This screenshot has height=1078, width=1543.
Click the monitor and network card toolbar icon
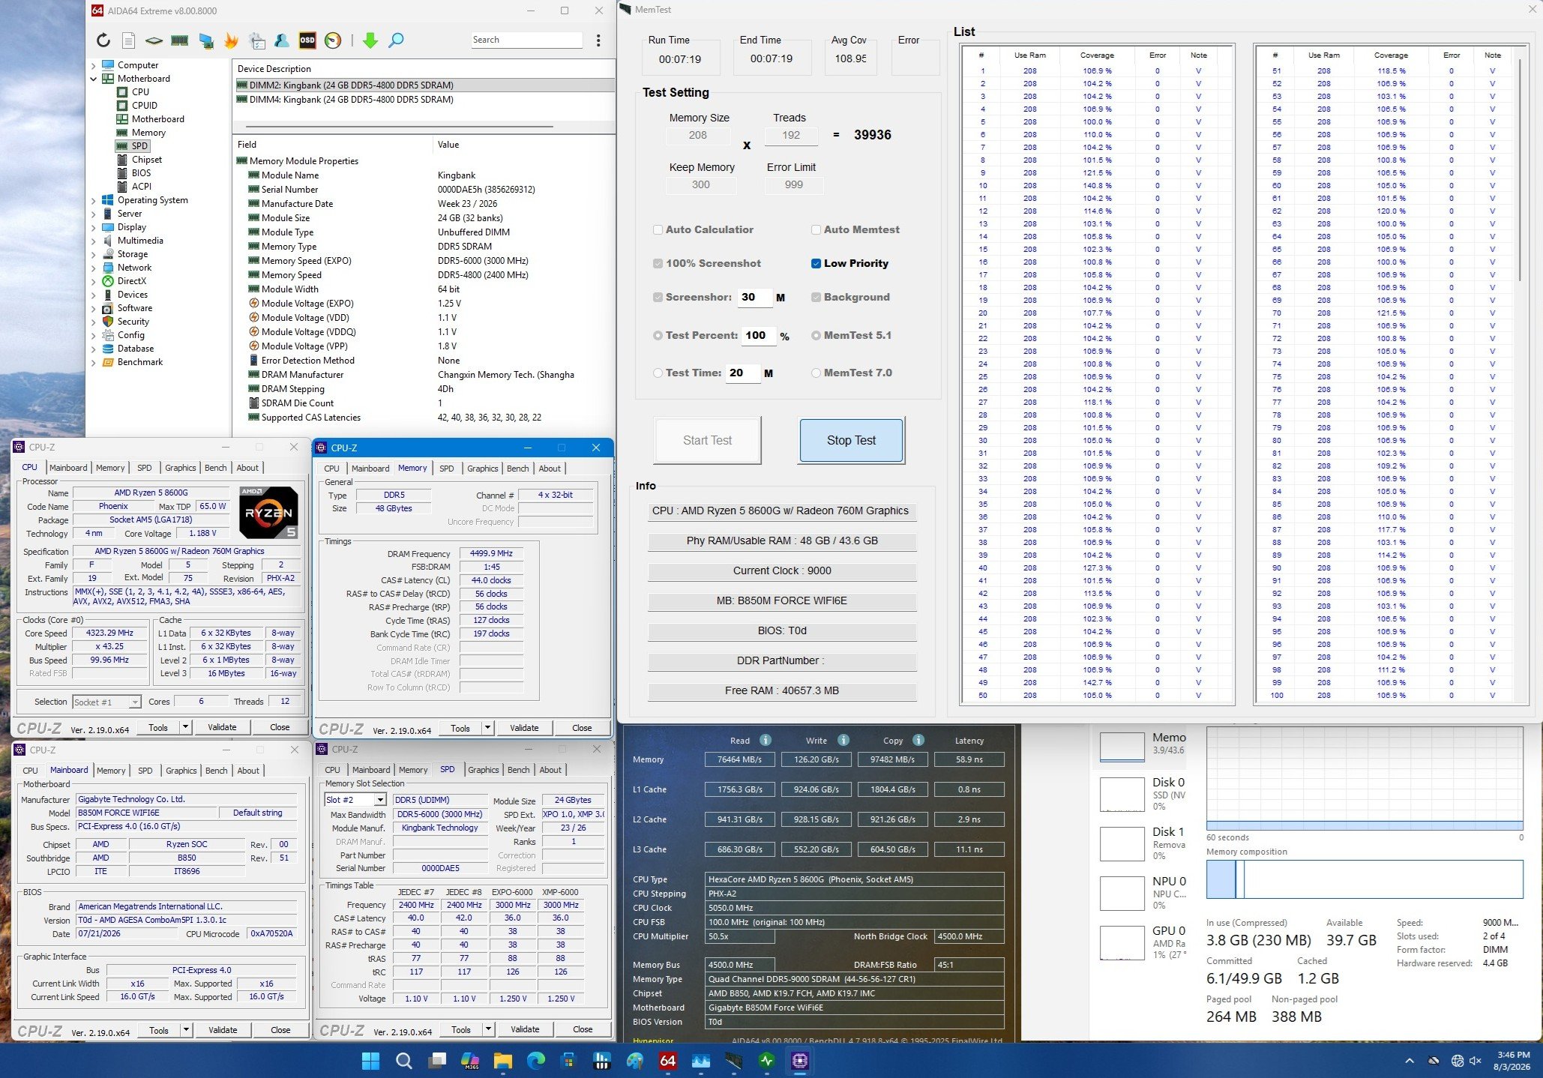tap(206, 40)
